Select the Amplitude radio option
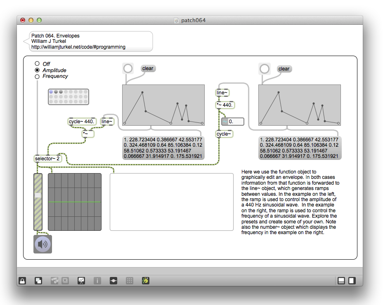Image resolution: width=383 pixels, height=305 pixels. click(x=37, y=70)
